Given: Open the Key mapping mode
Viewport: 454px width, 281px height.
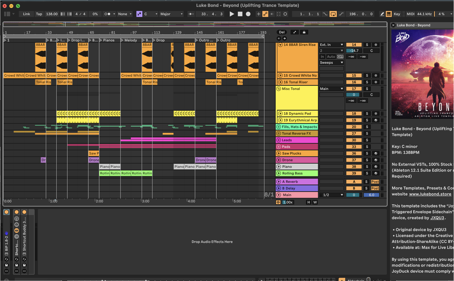Looking at the screenshot, I should point(397,14).
